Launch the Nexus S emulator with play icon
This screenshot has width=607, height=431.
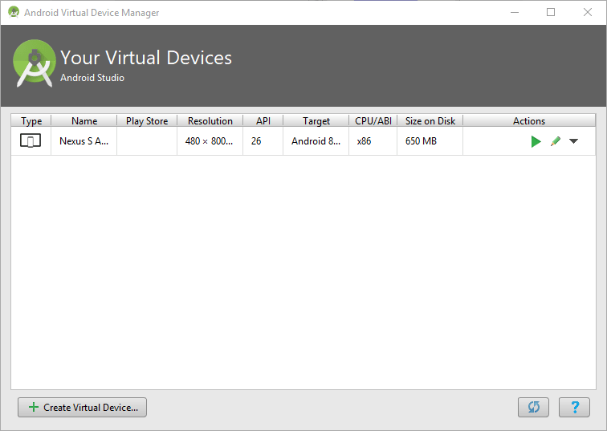click(x=536, y=141)
